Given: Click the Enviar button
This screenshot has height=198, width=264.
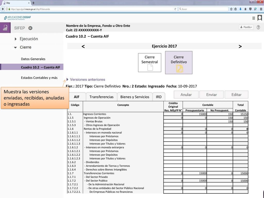Looking at the screenshot, I should point(211,95).
